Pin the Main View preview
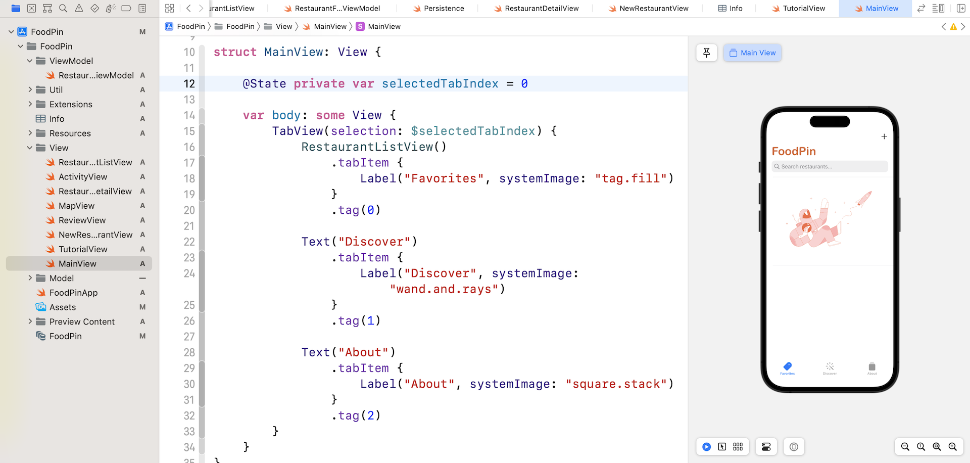Viewport: 970px width, 463px height. pyautogui.click(x=706, y=53)
